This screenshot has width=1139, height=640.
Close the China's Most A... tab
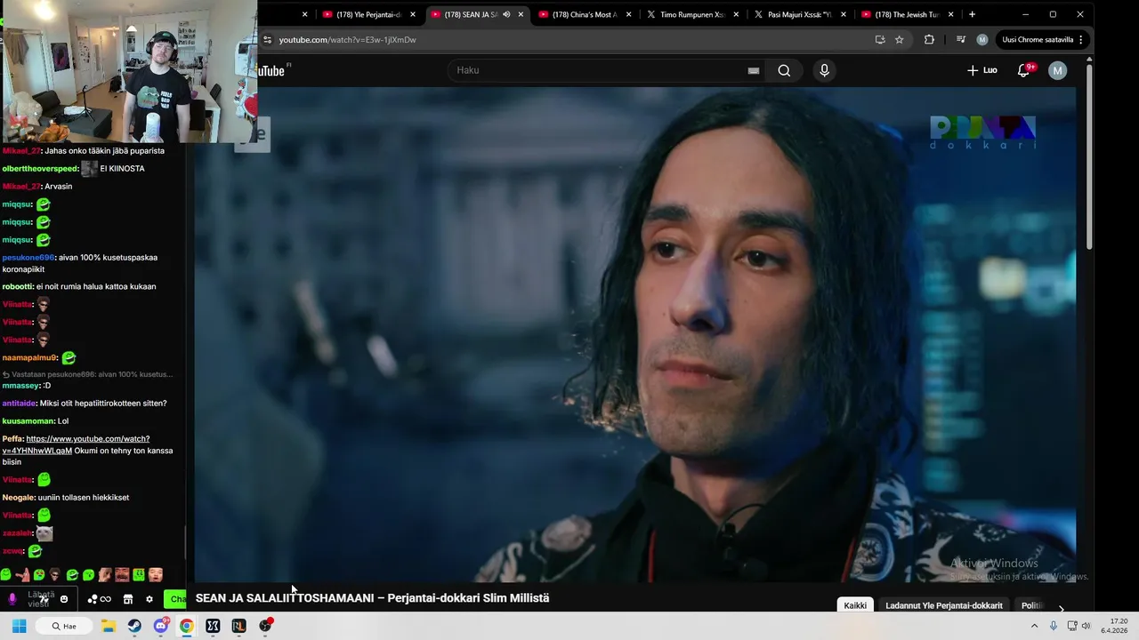628,14
